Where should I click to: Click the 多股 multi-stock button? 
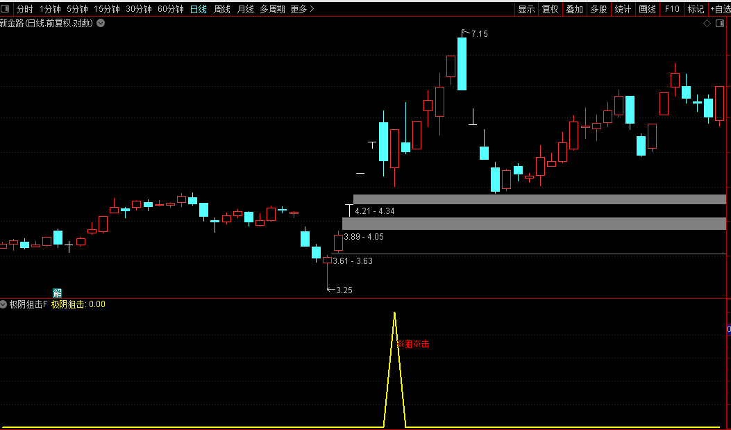[x=598, y=9]
